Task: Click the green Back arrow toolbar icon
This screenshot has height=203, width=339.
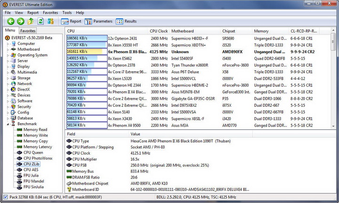Action: (x=11, y=21)
